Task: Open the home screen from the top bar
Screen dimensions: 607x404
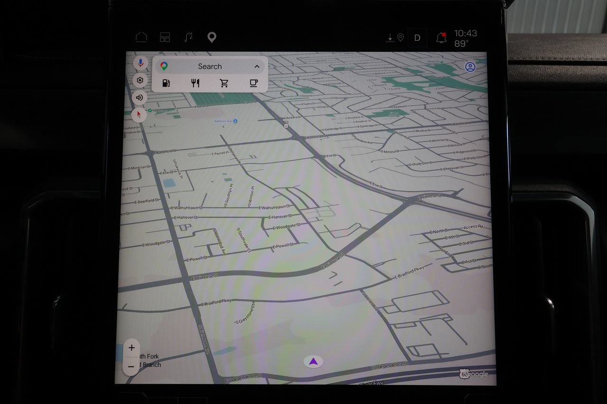Action: pos(141,37)
